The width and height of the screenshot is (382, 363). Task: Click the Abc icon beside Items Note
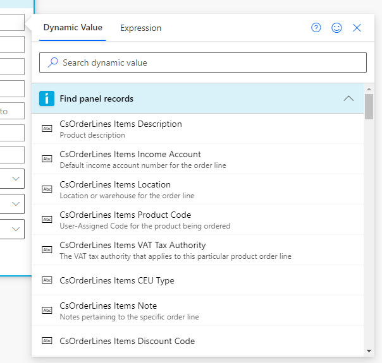point(47,311)
